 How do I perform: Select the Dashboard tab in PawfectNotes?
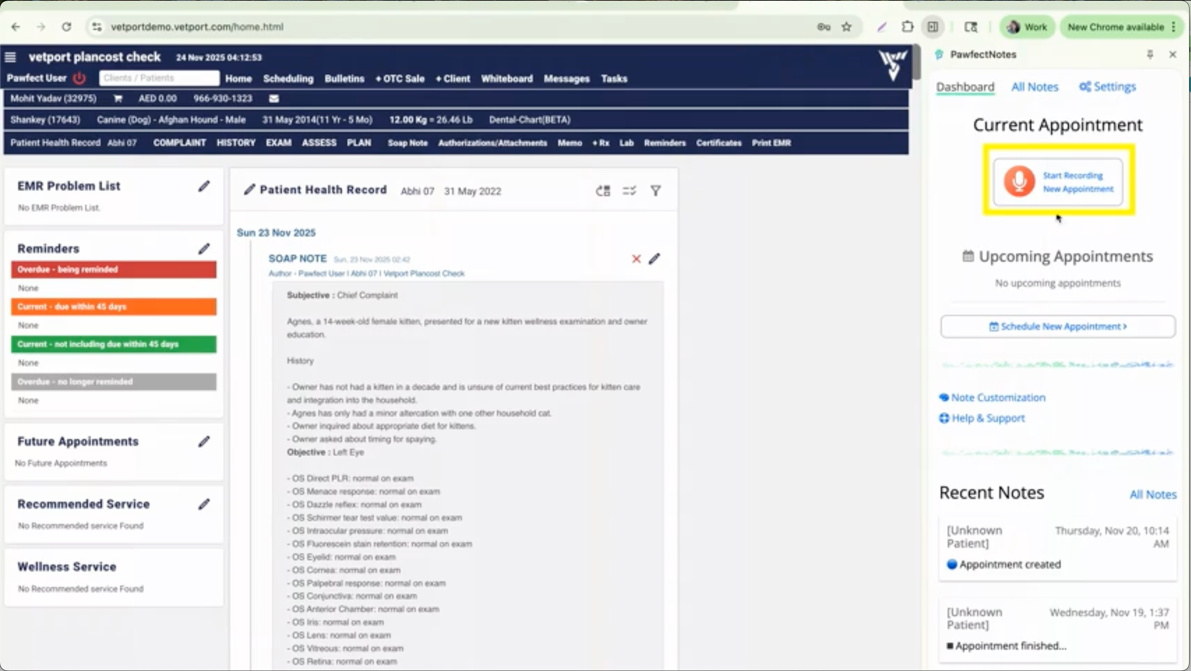pyautogui.click(x=965, y=87)
